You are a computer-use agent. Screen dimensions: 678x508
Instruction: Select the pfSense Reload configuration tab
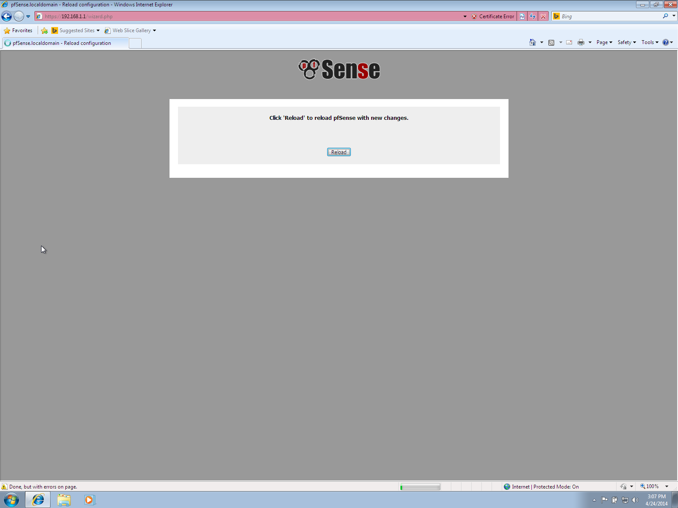tap(65, 43)
